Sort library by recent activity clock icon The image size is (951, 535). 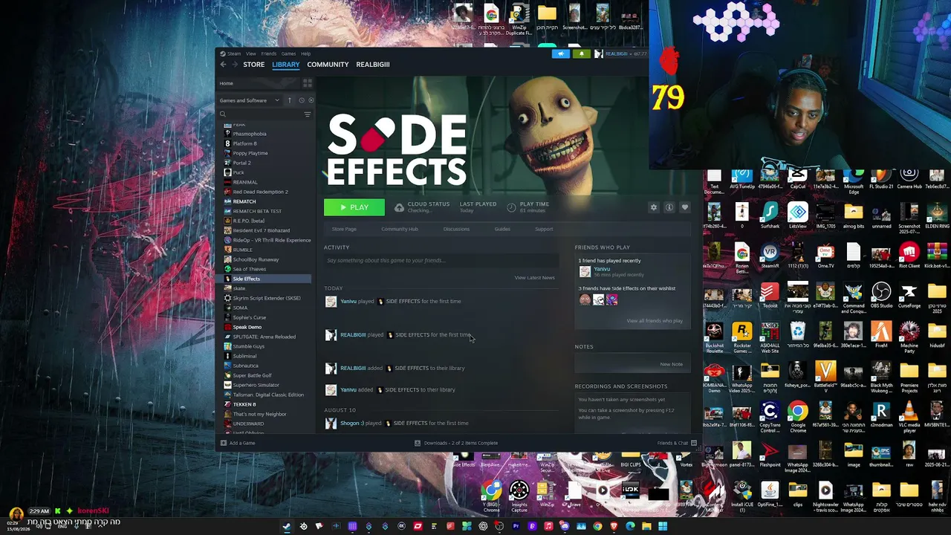point(302,100)
